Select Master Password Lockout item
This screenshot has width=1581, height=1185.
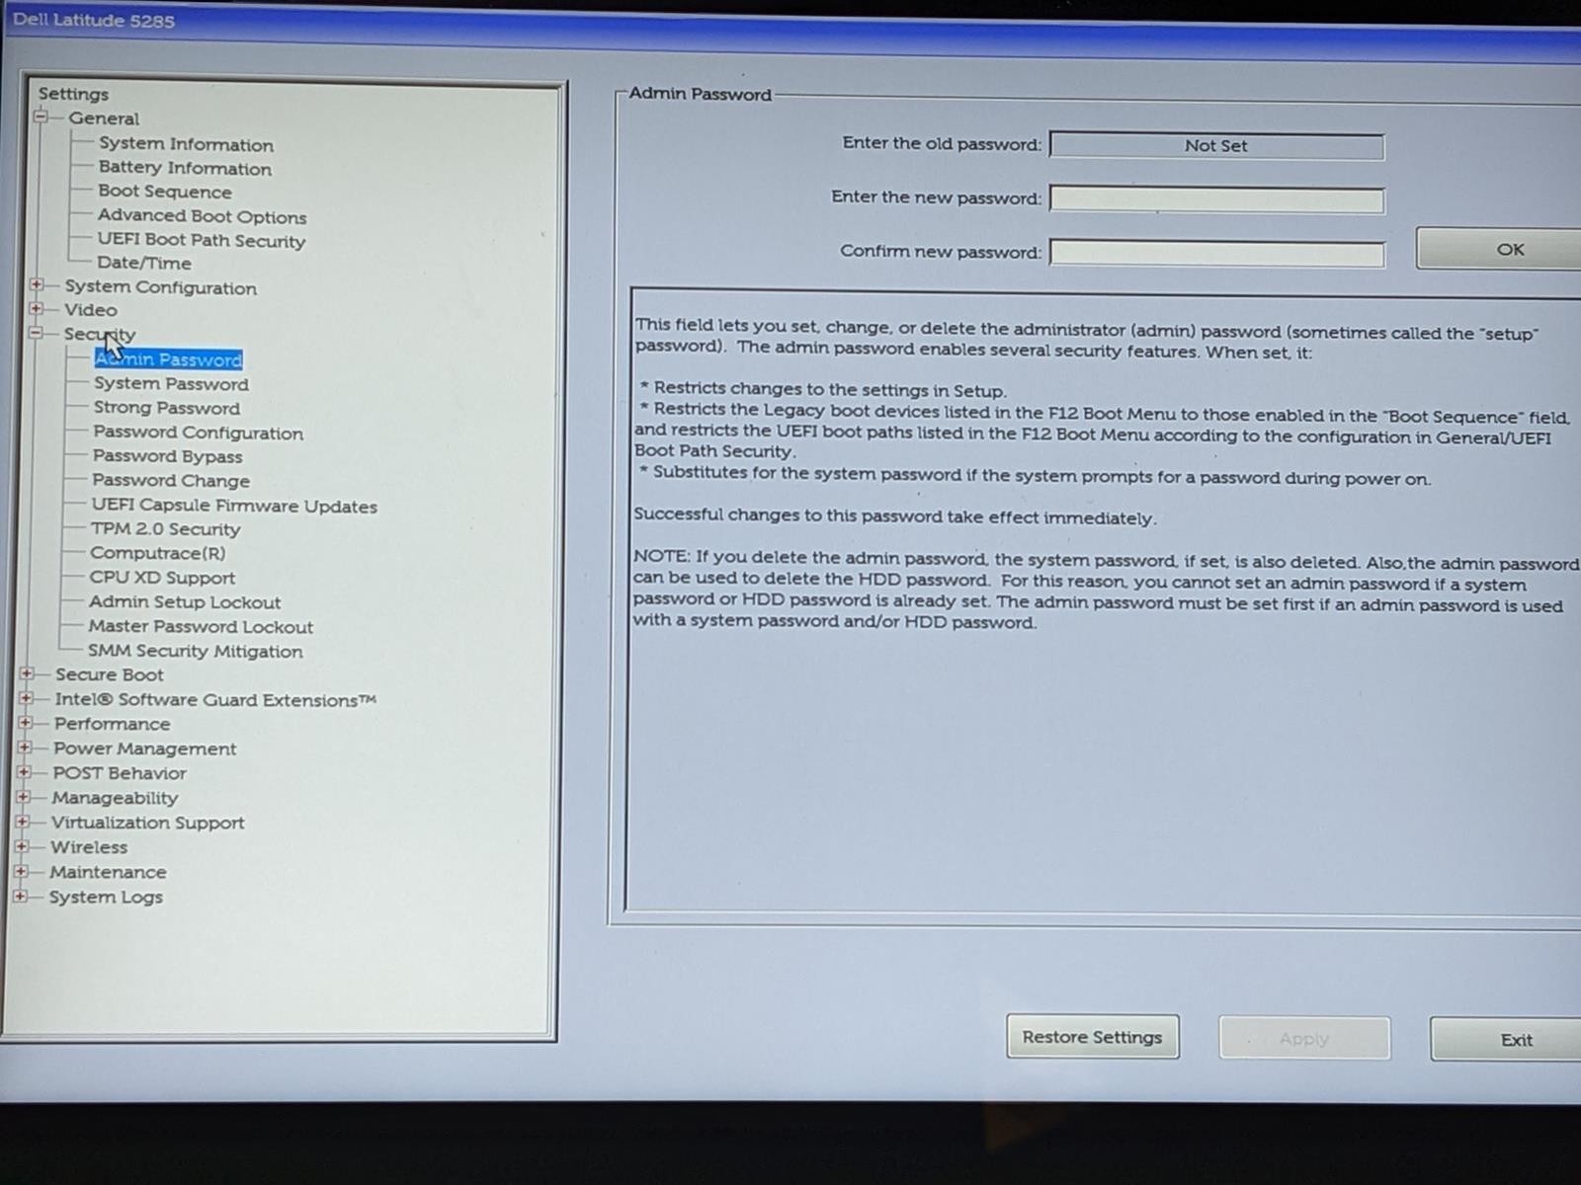(201, 627)
